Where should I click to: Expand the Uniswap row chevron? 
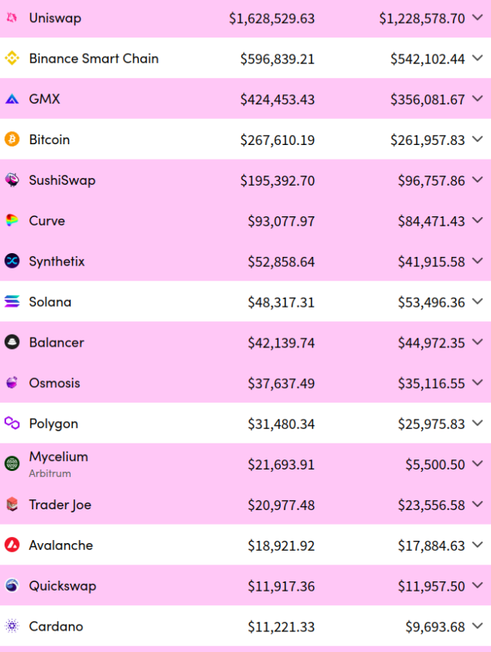pos(478,18)
